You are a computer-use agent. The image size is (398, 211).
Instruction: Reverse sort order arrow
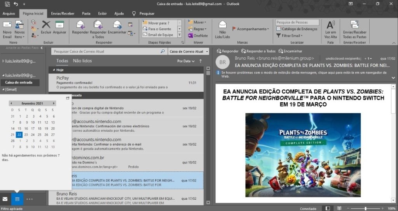[x=201, y=61]
